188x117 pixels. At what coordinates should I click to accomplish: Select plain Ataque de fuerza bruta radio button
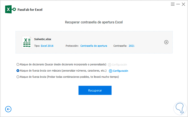[x=18, y=77]
